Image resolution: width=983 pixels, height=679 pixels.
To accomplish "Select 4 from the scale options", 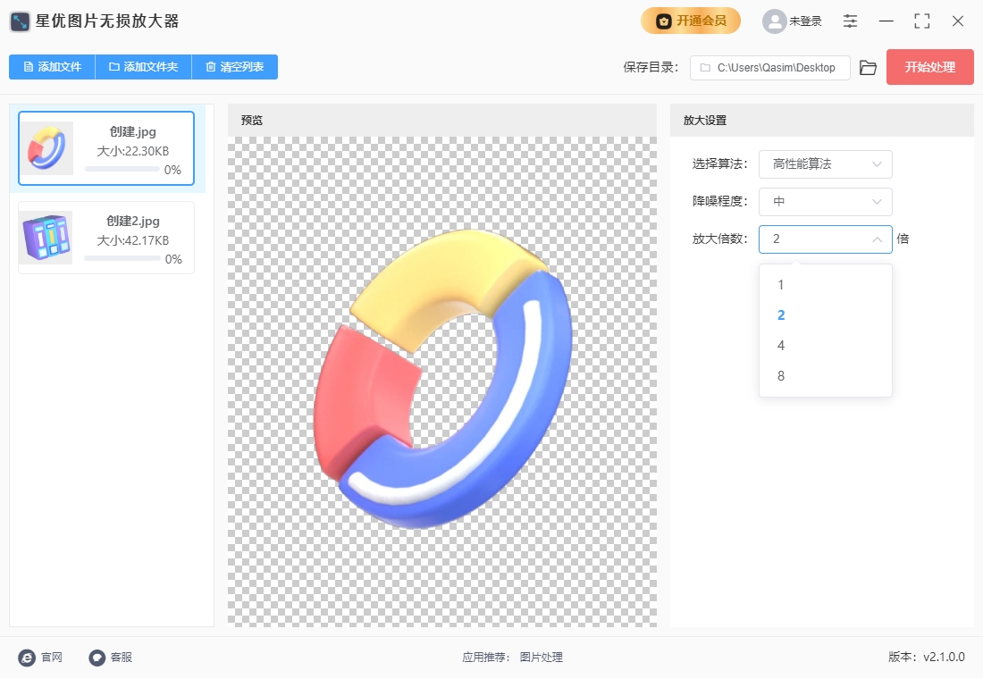I will click(781, 346).
